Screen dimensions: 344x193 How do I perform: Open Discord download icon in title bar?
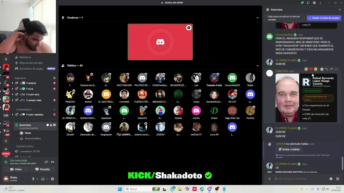[x=320, y=3]
